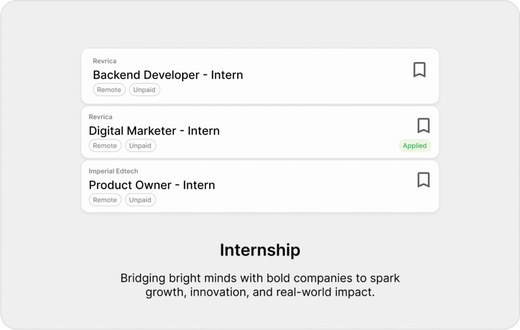
Task: Click the Internship heading
Action: (260, 250)
